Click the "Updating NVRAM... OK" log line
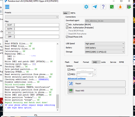The image size is (135, 117). (x=17, y=72)
